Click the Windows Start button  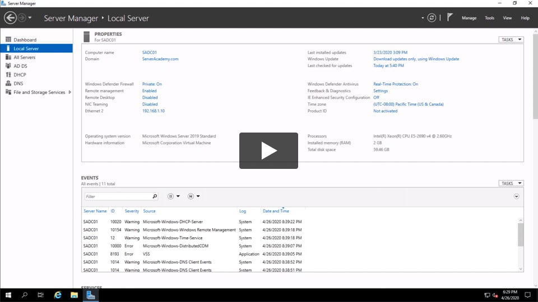8,295
